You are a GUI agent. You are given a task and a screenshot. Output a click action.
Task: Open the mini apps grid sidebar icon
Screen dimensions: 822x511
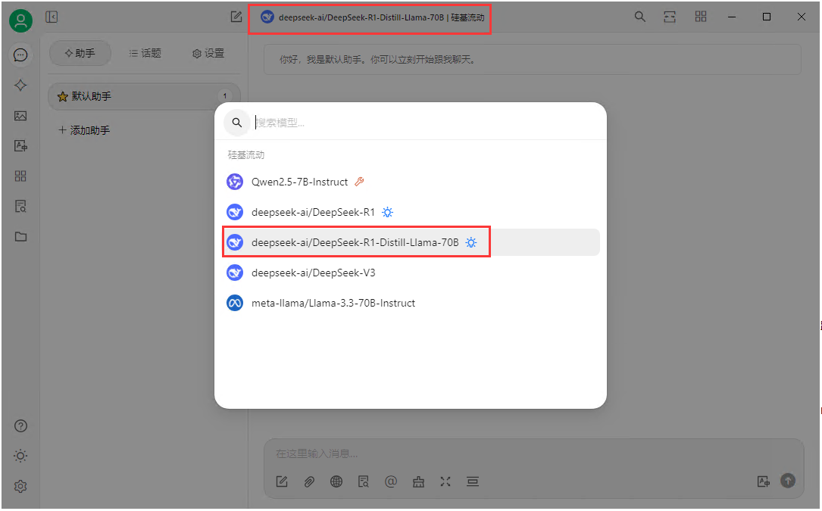(20, 176)
